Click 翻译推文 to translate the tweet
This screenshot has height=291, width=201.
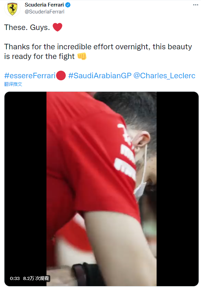pyautogui.click(x=13, y=84)
